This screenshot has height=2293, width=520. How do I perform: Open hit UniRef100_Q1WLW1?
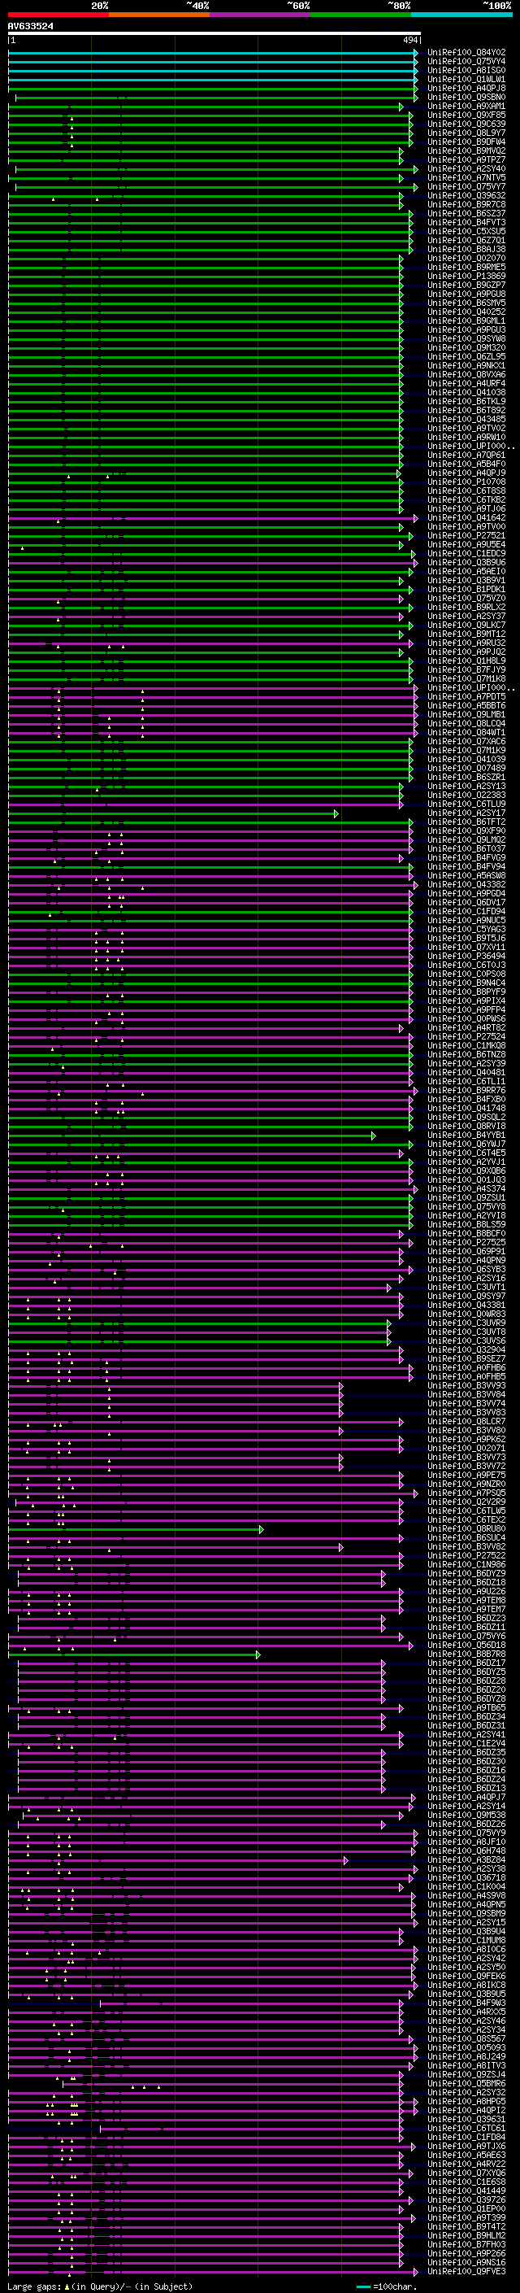(466, 79)
